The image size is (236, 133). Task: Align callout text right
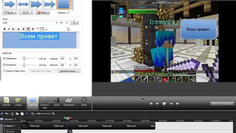coord(33,29)
